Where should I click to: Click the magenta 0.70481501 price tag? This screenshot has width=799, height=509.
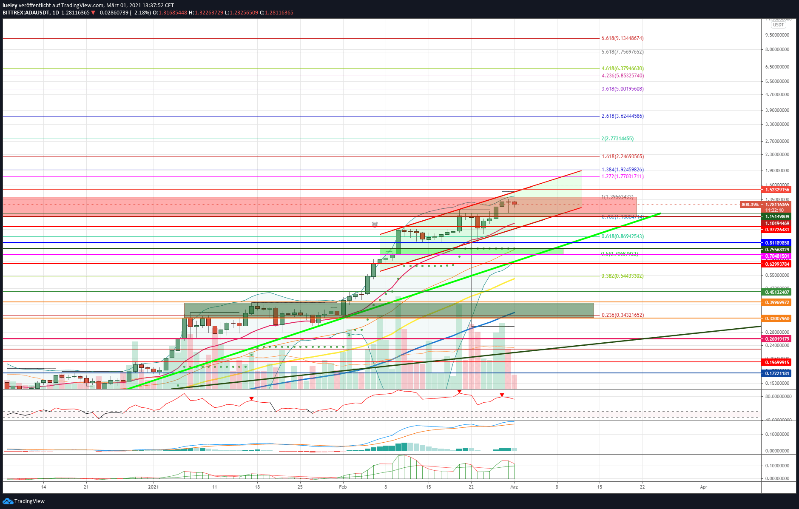(777, 256)
